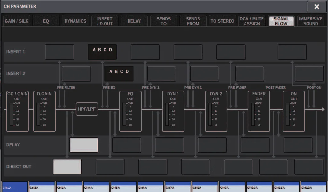This screenshot has width=328, height=192.
Task: Open the HPF/LPF block
Action: 87,109
